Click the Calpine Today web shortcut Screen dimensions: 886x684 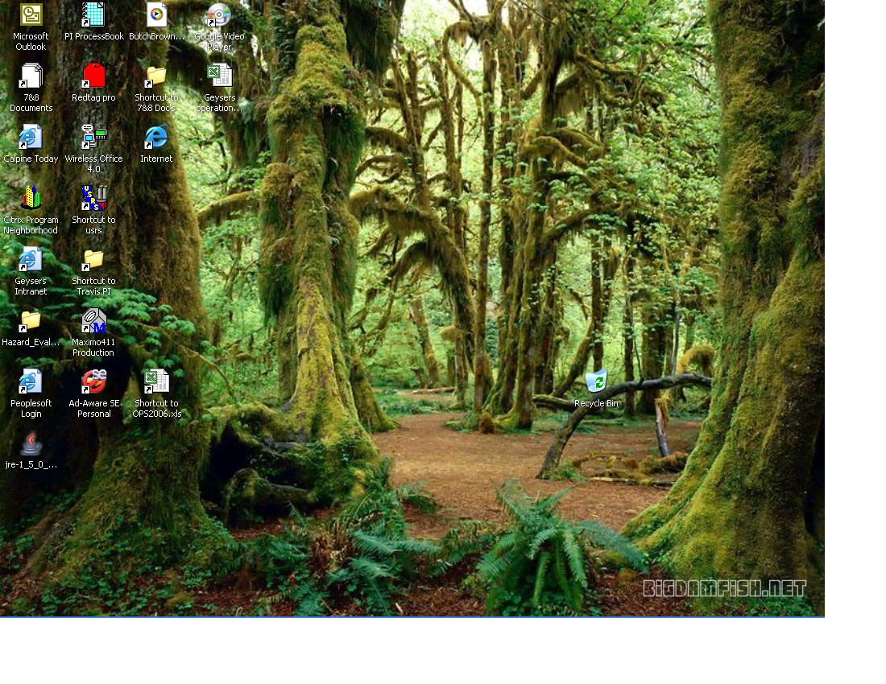[31, 138]
